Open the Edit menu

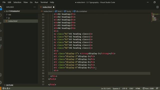point(9,2)
